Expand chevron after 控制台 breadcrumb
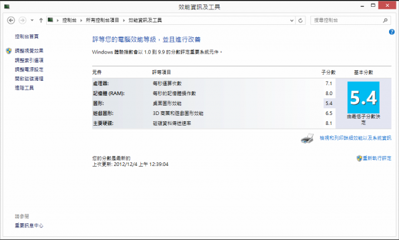The height and width of the screenshot is (240, 399). point(81,21)
